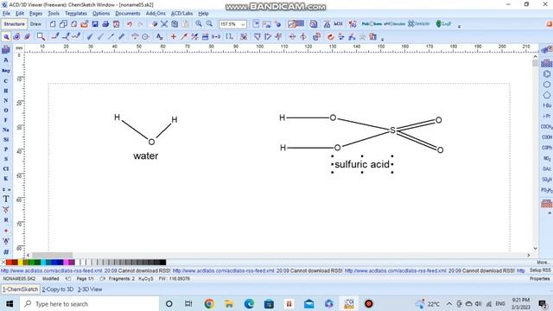Switch to Draw mode
The image size is (553, 311).
35,24
